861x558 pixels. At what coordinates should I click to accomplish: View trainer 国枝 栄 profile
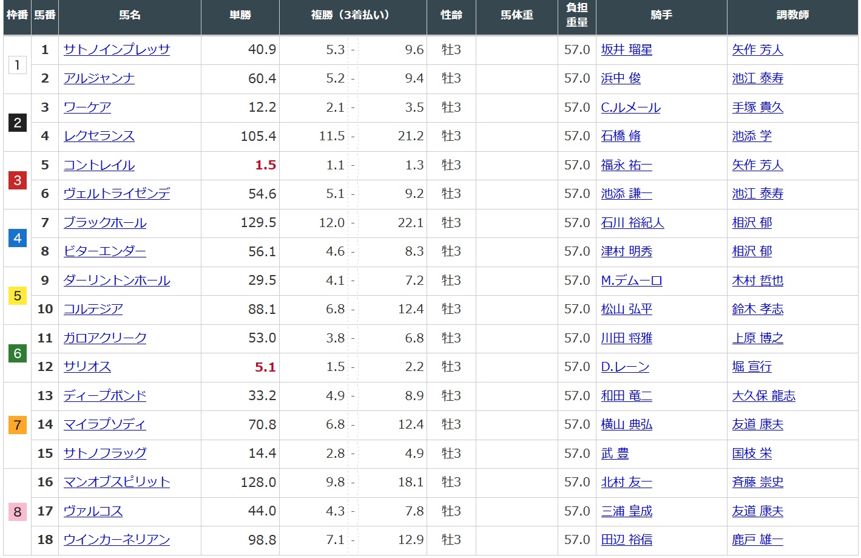click(752, 454)
